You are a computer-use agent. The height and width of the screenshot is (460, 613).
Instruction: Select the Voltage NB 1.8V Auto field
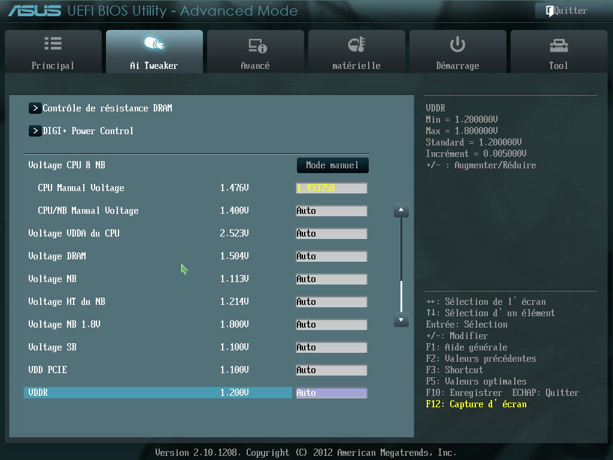[332, 324]
